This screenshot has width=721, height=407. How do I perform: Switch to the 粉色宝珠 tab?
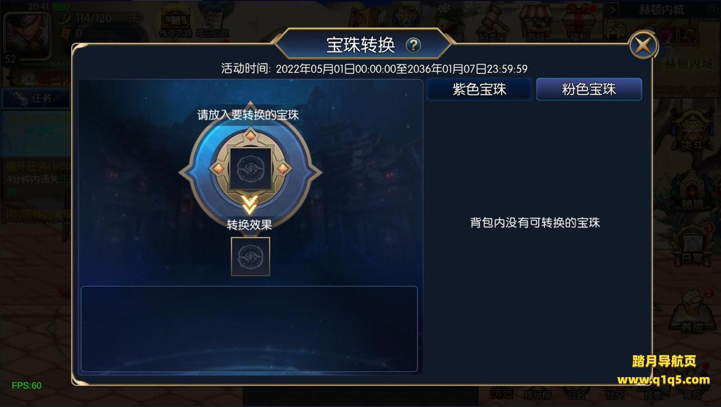click(589, 89)
